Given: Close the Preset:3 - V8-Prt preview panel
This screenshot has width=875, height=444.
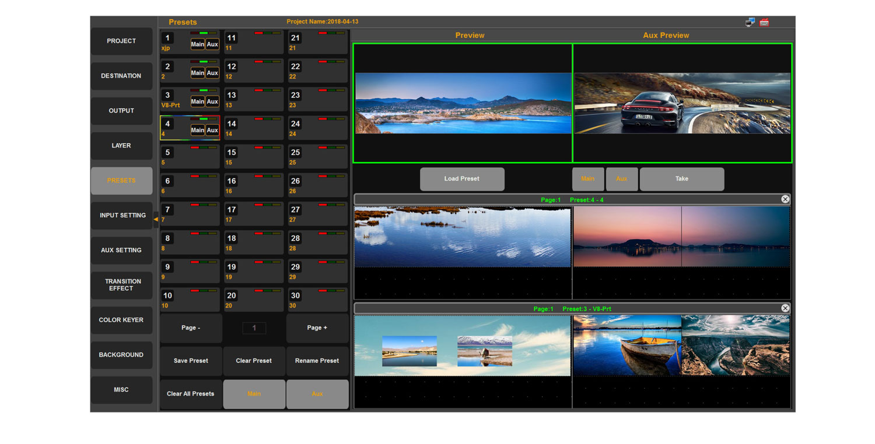Looking at the screenshot, I should point(785,308).
